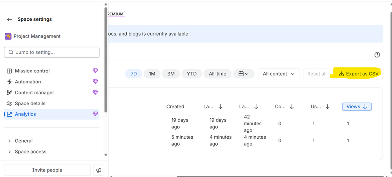Screen dimensions: 392x177
Task: Click the help question mark icon
Action: pyautogui.click(x=377, y=55)
